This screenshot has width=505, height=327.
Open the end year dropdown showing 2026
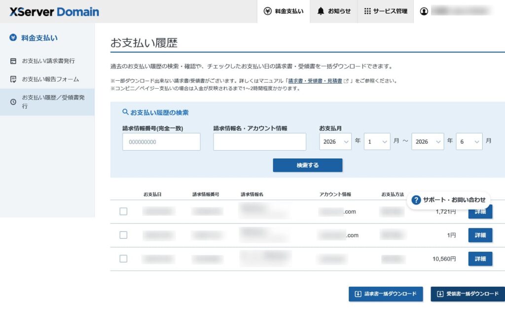[428, 141]
